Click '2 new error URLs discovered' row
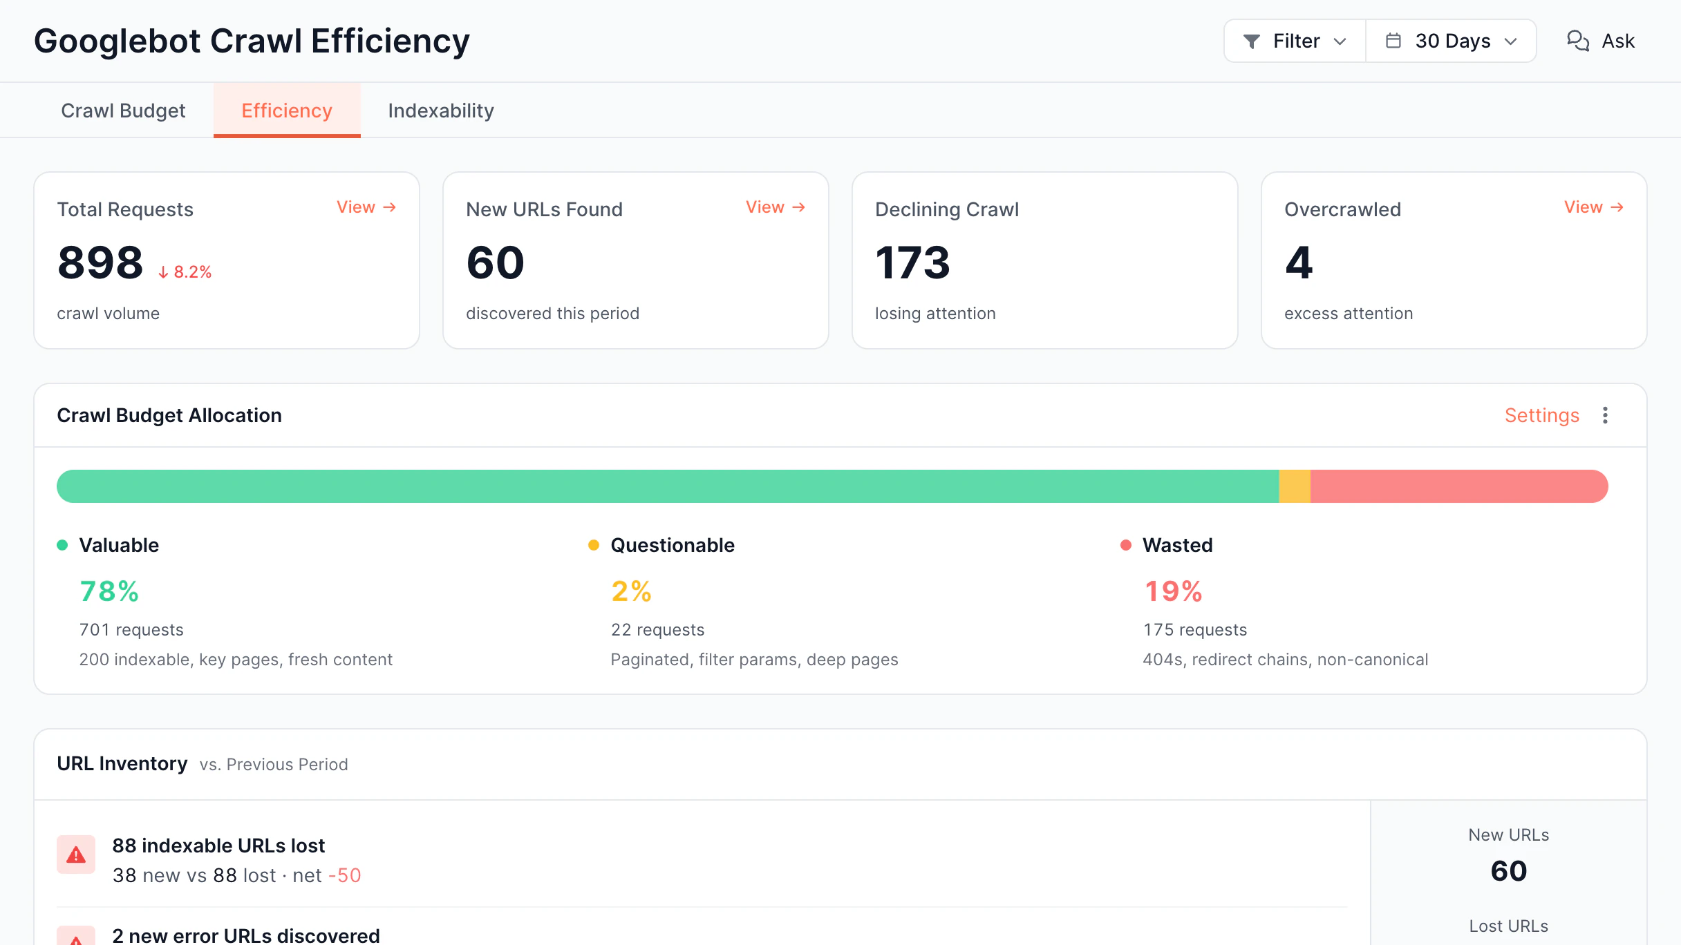Viewport: 1681px width, 945px height. point(246,935)
